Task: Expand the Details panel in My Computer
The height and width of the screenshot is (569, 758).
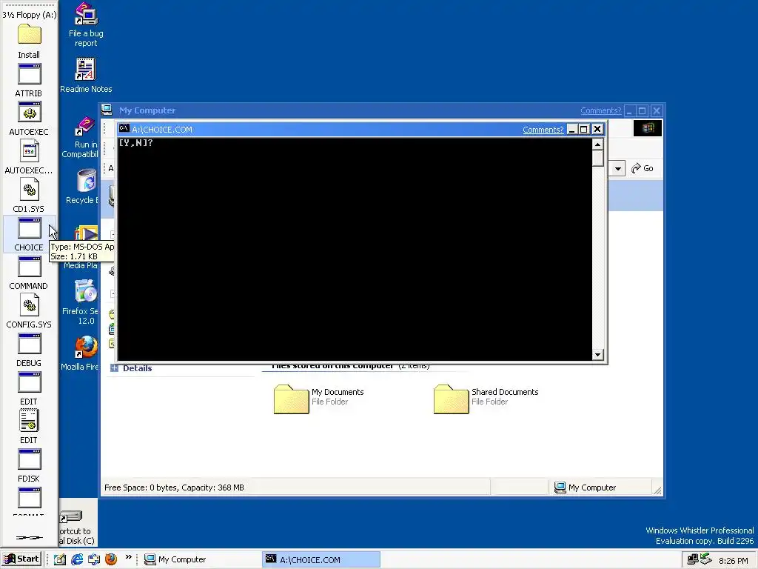Action: [x=114, y=368]
